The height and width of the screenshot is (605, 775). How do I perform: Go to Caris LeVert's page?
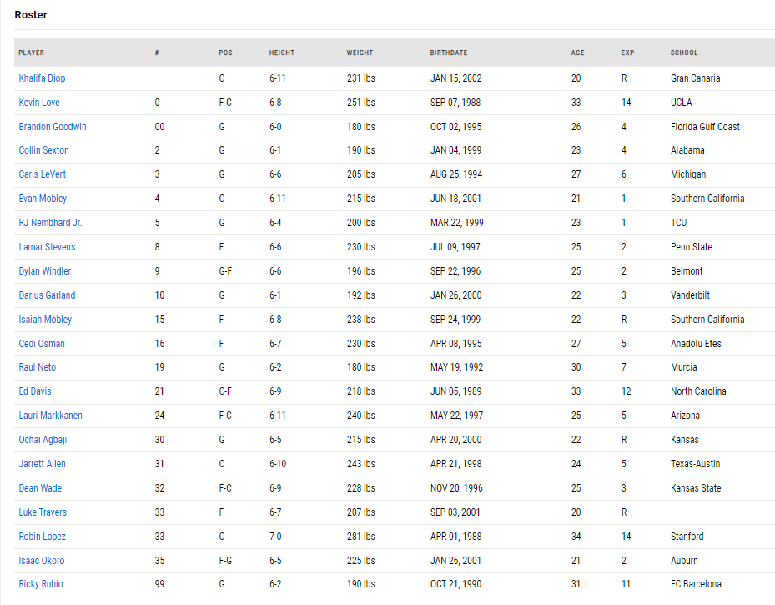(42, 174)
